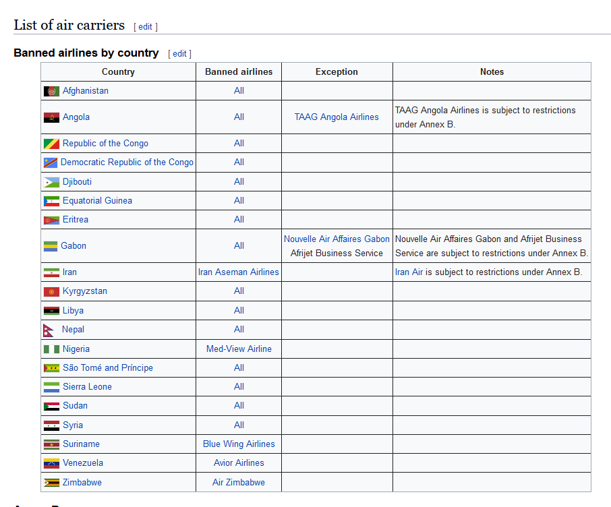
Task: Click the Exception column header
Action: coord(337,71)
